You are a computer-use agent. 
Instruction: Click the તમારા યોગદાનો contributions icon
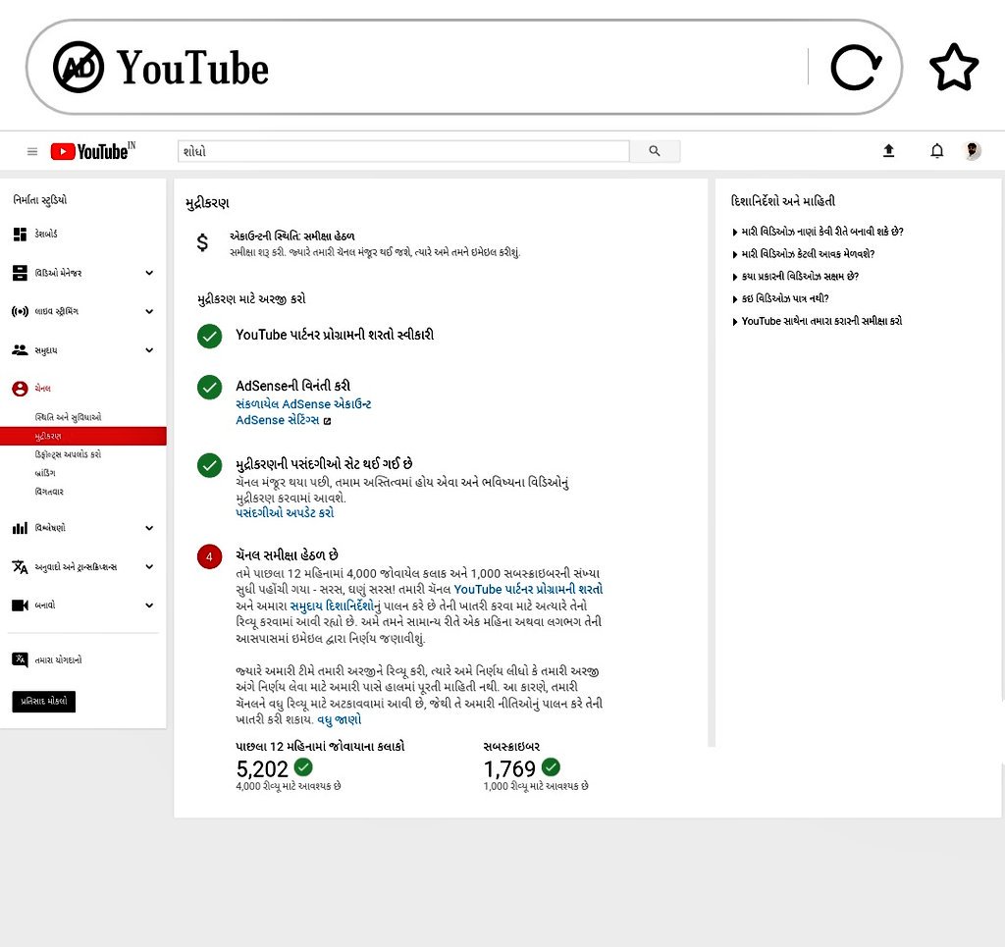20,659
